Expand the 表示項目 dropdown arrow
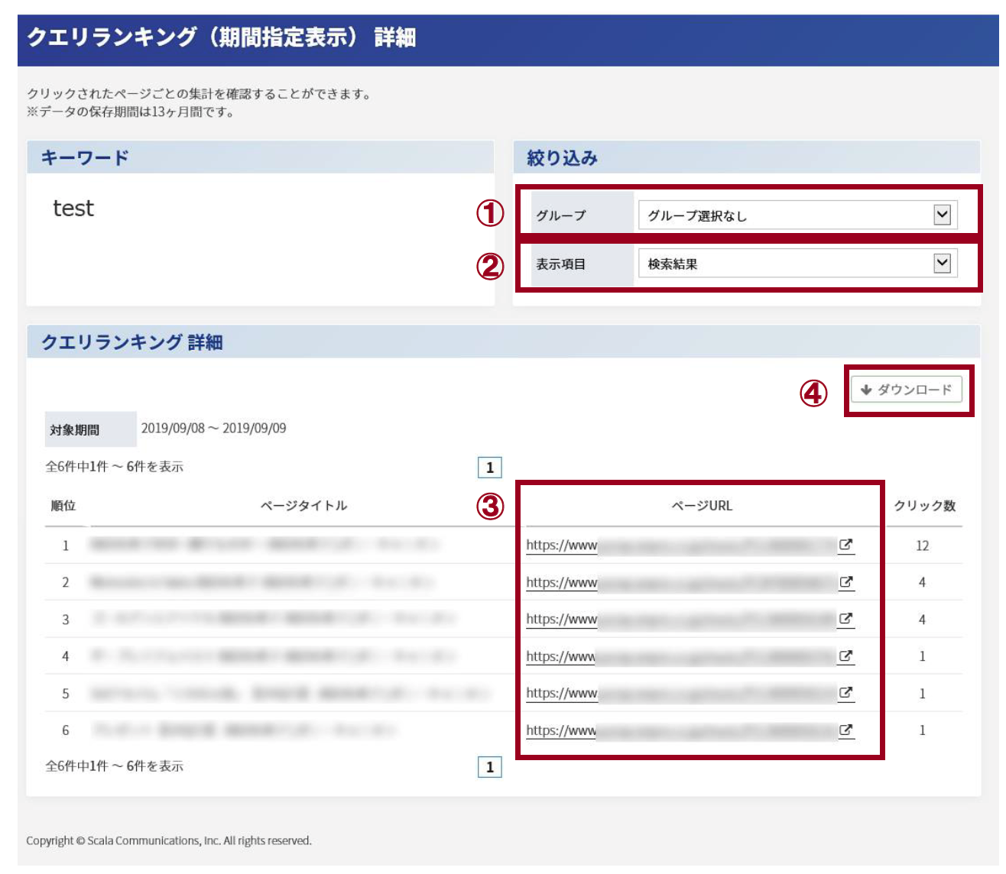Viewport: 1006px width, 874px height. [943, 264]
